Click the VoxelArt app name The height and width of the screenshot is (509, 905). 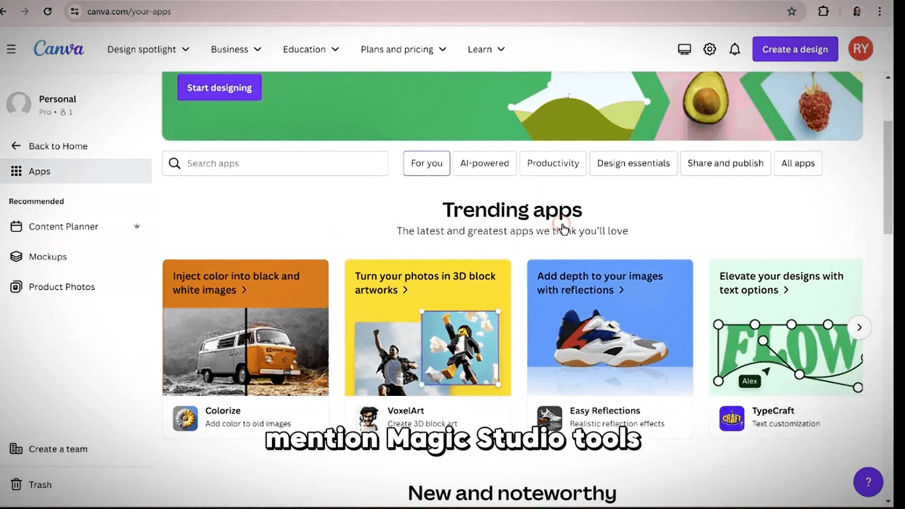point(406,411)
